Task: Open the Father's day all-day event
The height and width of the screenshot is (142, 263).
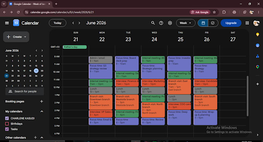Action: (x=75, y=47)
